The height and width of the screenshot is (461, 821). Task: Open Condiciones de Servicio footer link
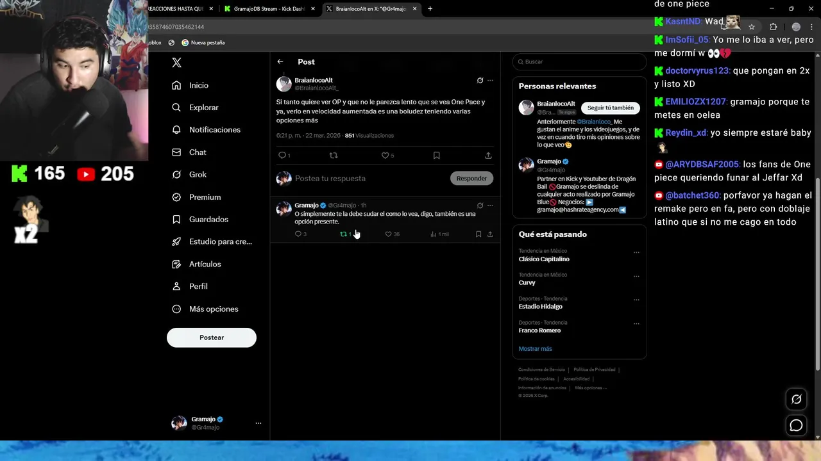click(x=541, y=369)
